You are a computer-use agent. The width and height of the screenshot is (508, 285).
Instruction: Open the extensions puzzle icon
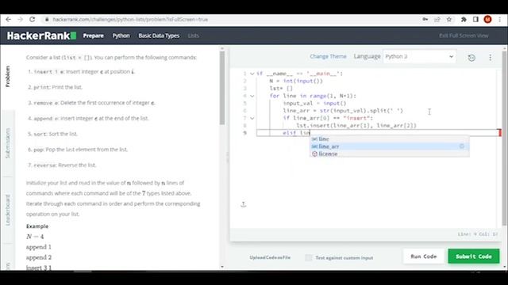coord(464,19)
